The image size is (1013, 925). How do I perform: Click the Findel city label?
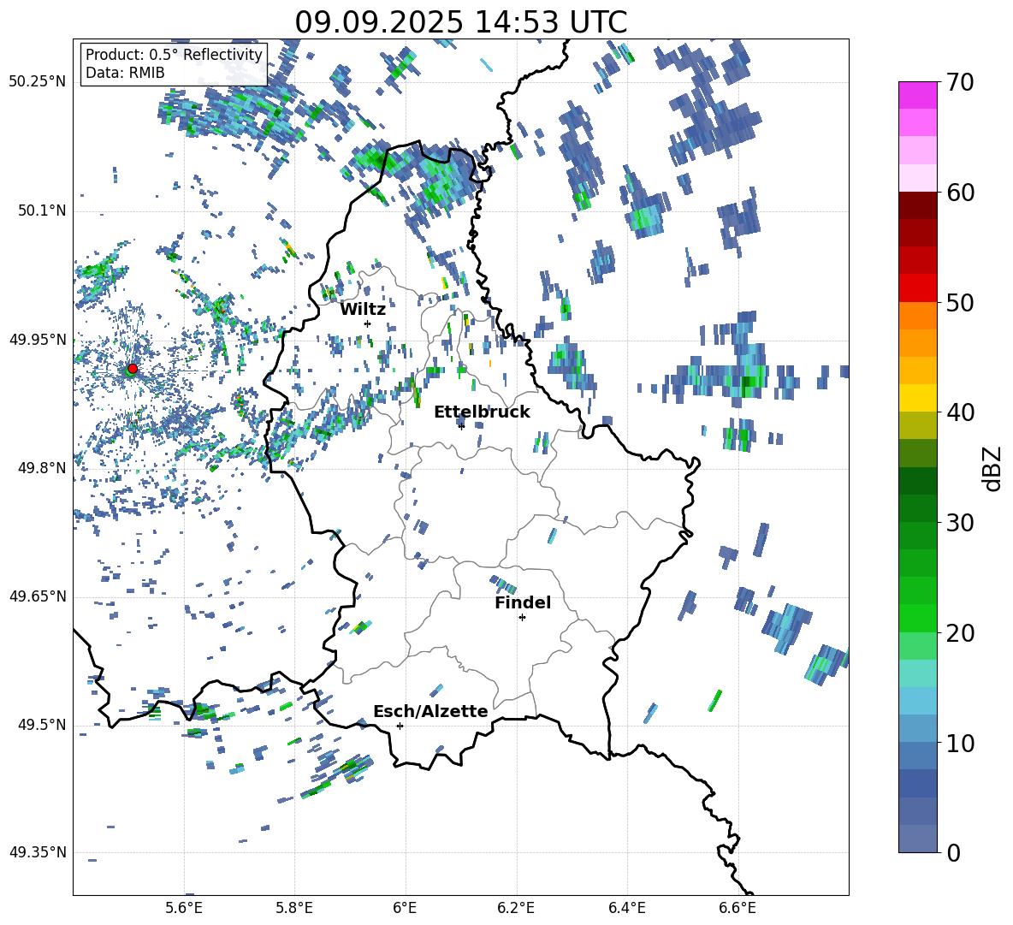(523, 602)
